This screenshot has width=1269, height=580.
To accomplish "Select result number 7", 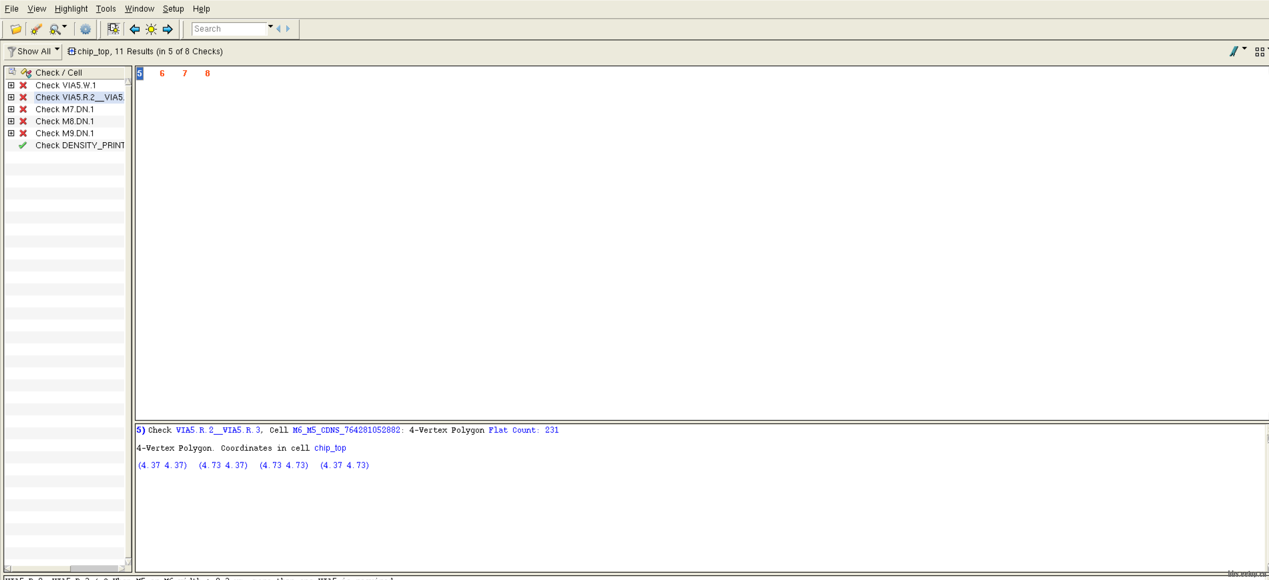I will pos(184,73).
